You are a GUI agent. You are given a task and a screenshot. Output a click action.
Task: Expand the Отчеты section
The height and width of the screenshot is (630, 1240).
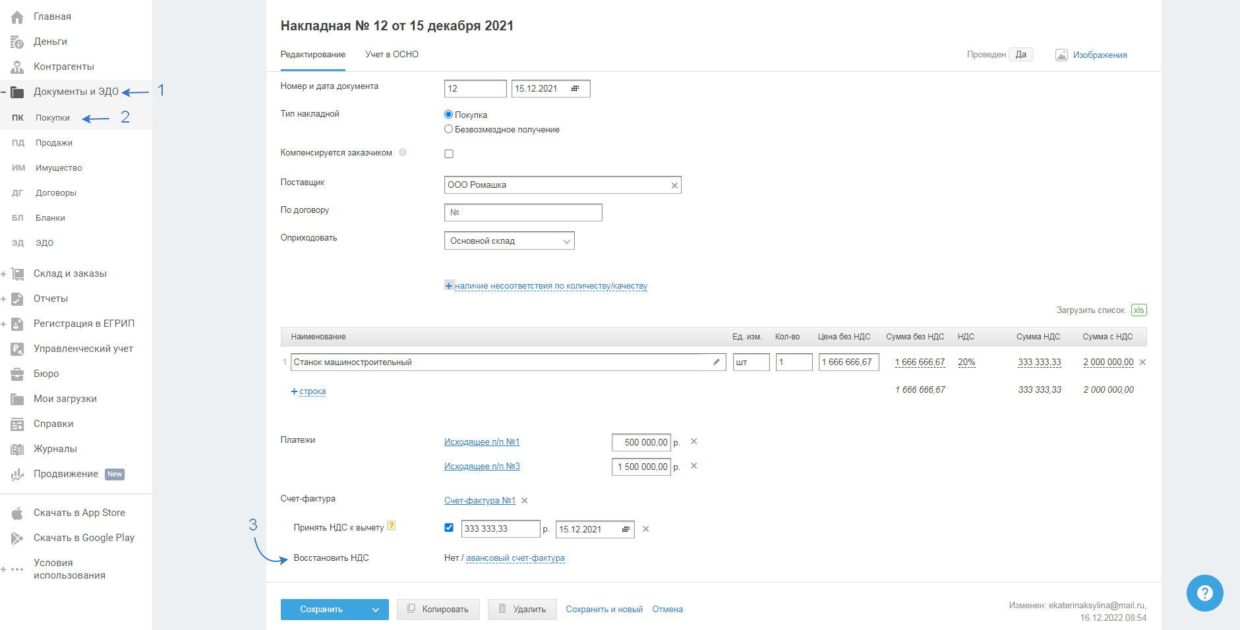point(3,299)
